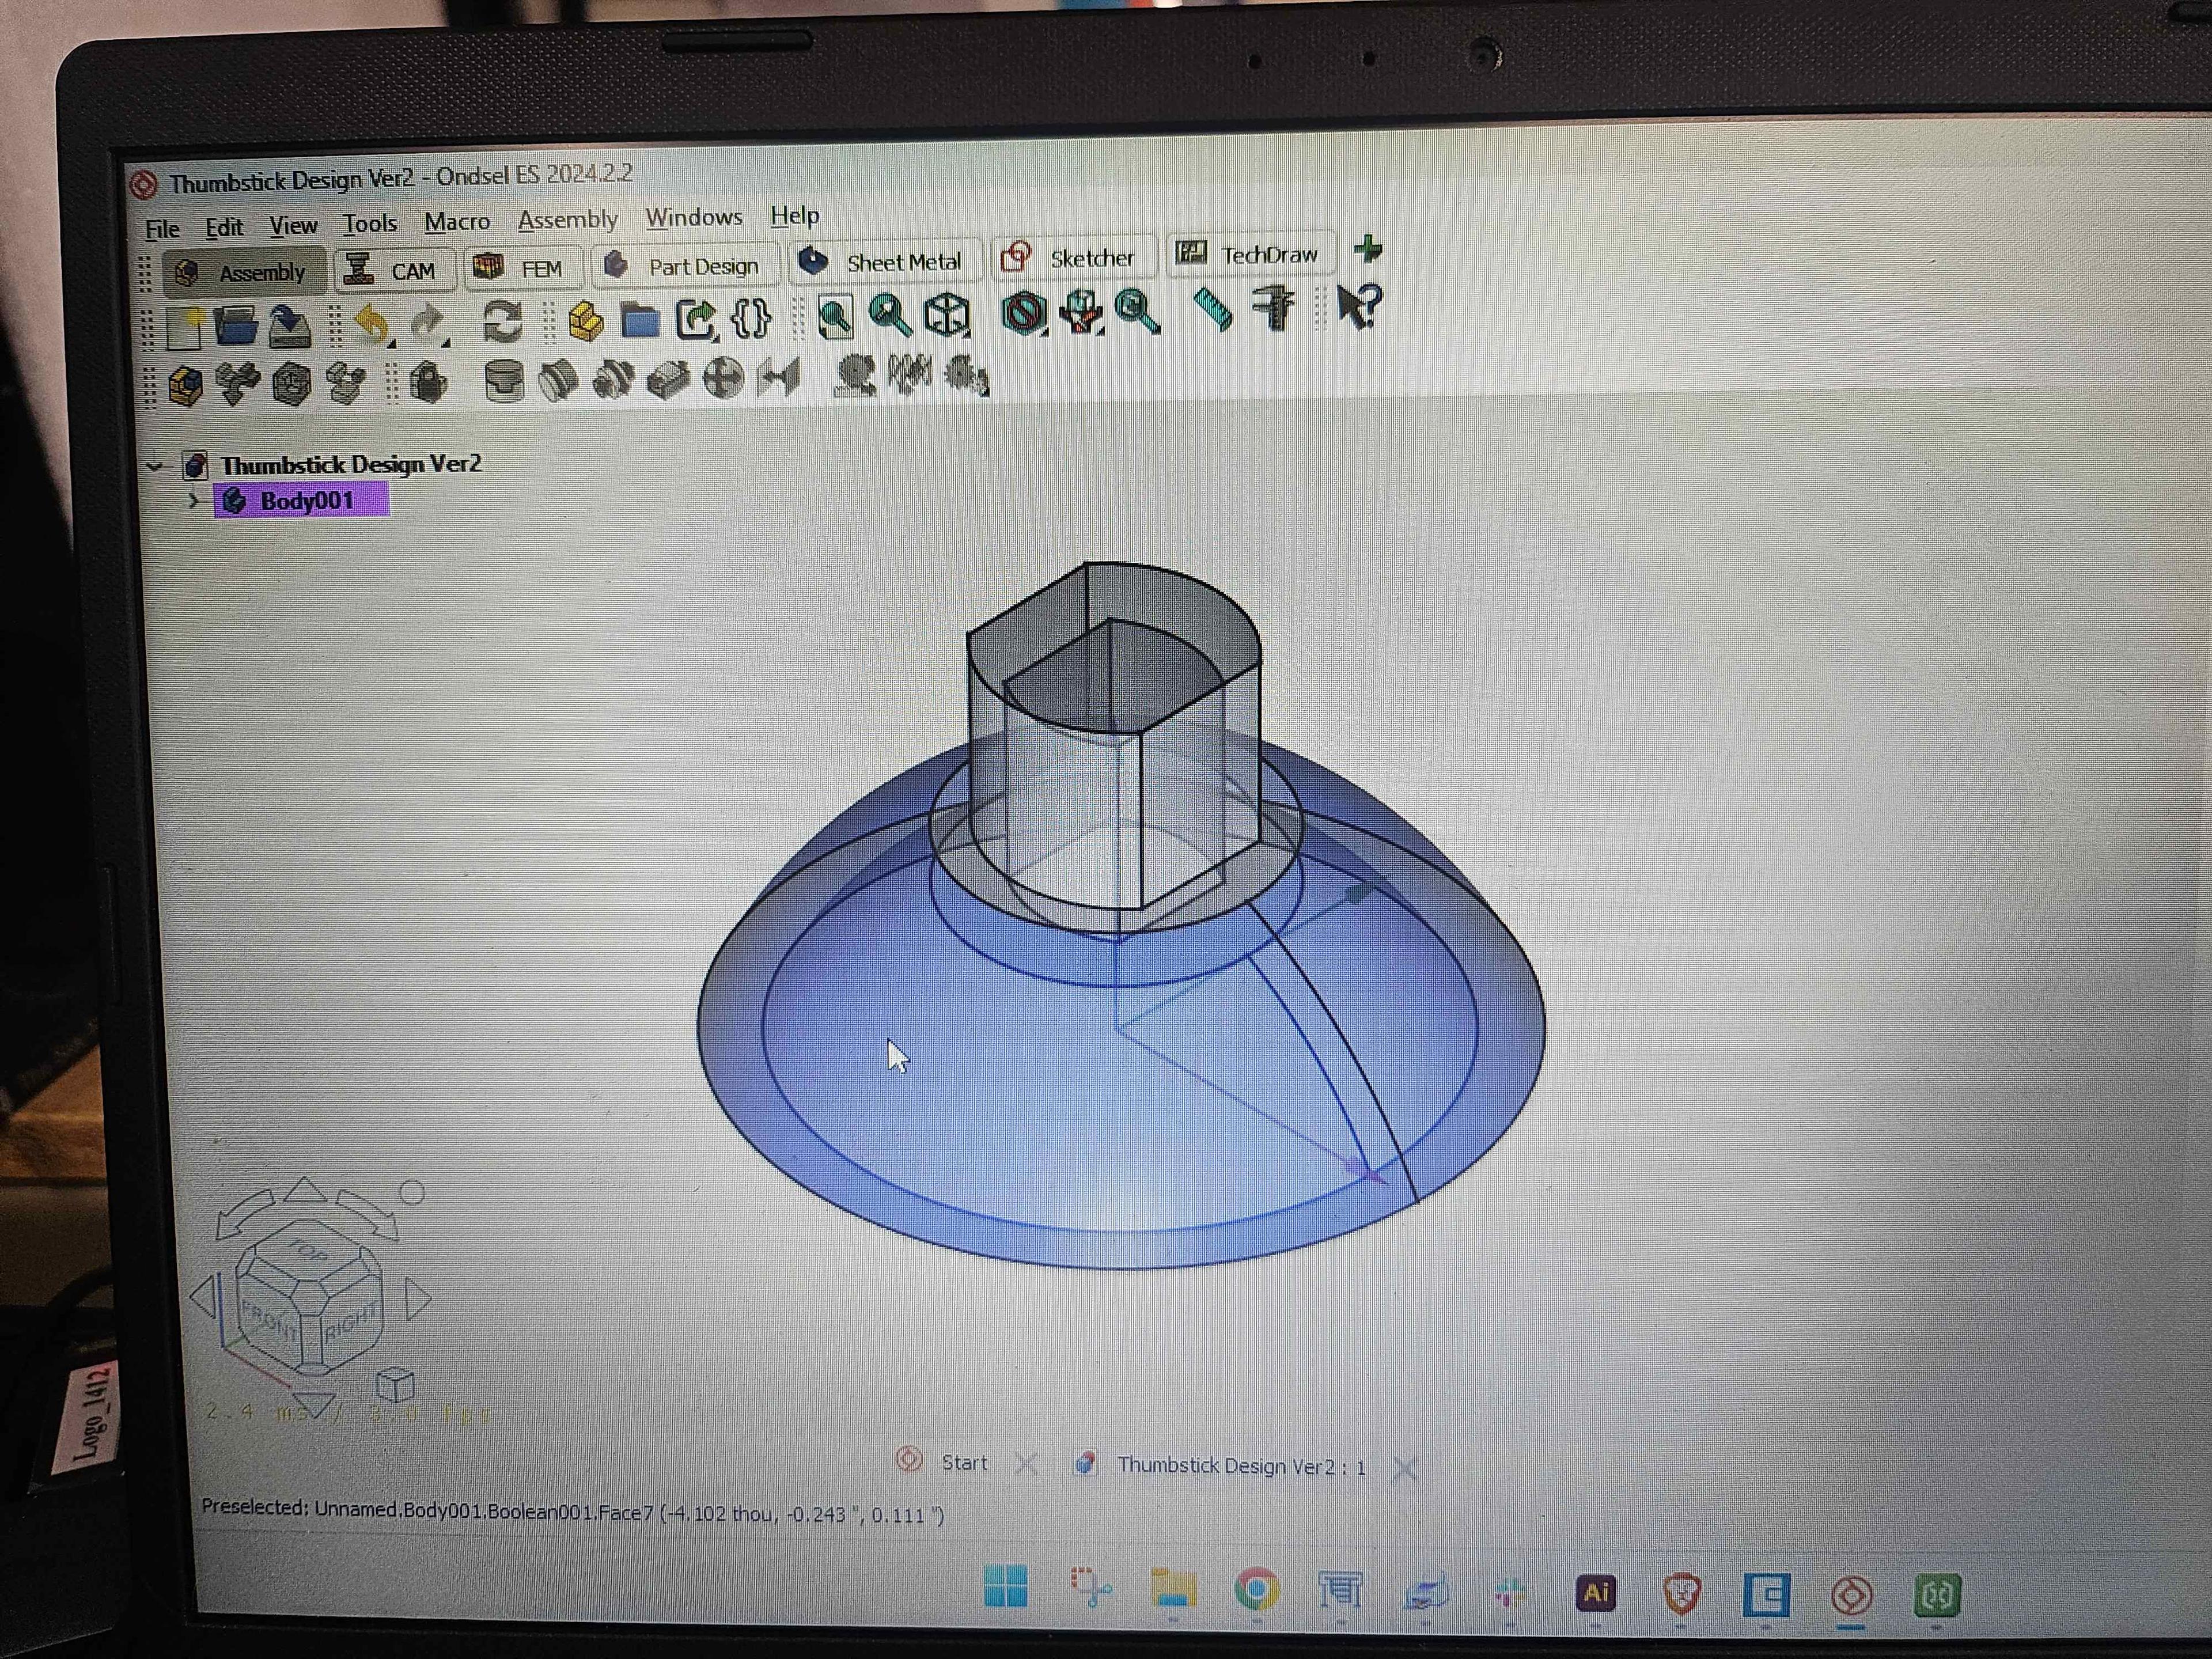Open the Redo history dropdown arrow
The height and width of the screenshot is (1659, 2212).
click(x=446, y=341)
